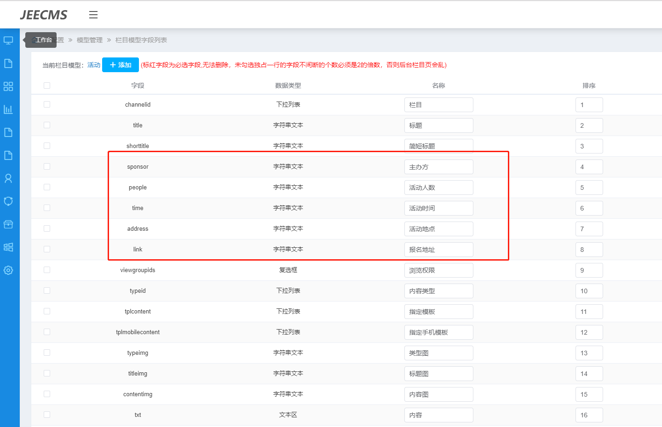Open the toolbox icon in sidebar

[x=8, y=224]
